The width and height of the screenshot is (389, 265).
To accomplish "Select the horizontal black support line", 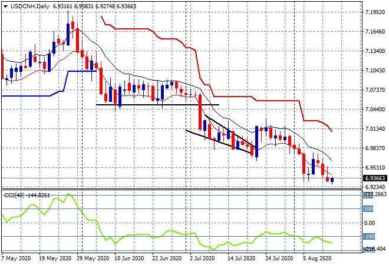I will click(157, 105).
